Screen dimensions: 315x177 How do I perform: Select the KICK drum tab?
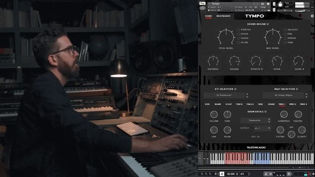pyautogui.click(x=207, y=104)
